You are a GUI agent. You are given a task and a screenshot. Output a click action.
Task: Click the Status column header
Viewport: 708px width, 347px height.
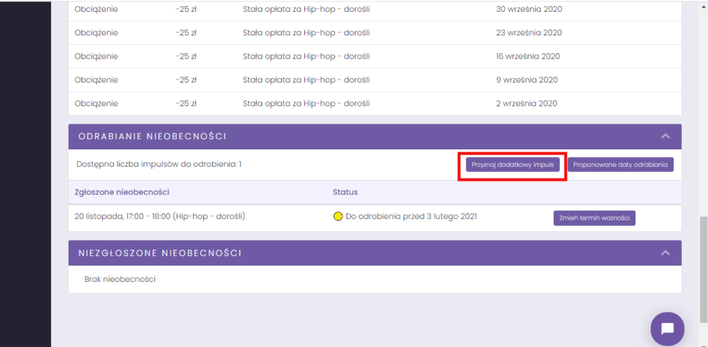(x=345, y=192)
